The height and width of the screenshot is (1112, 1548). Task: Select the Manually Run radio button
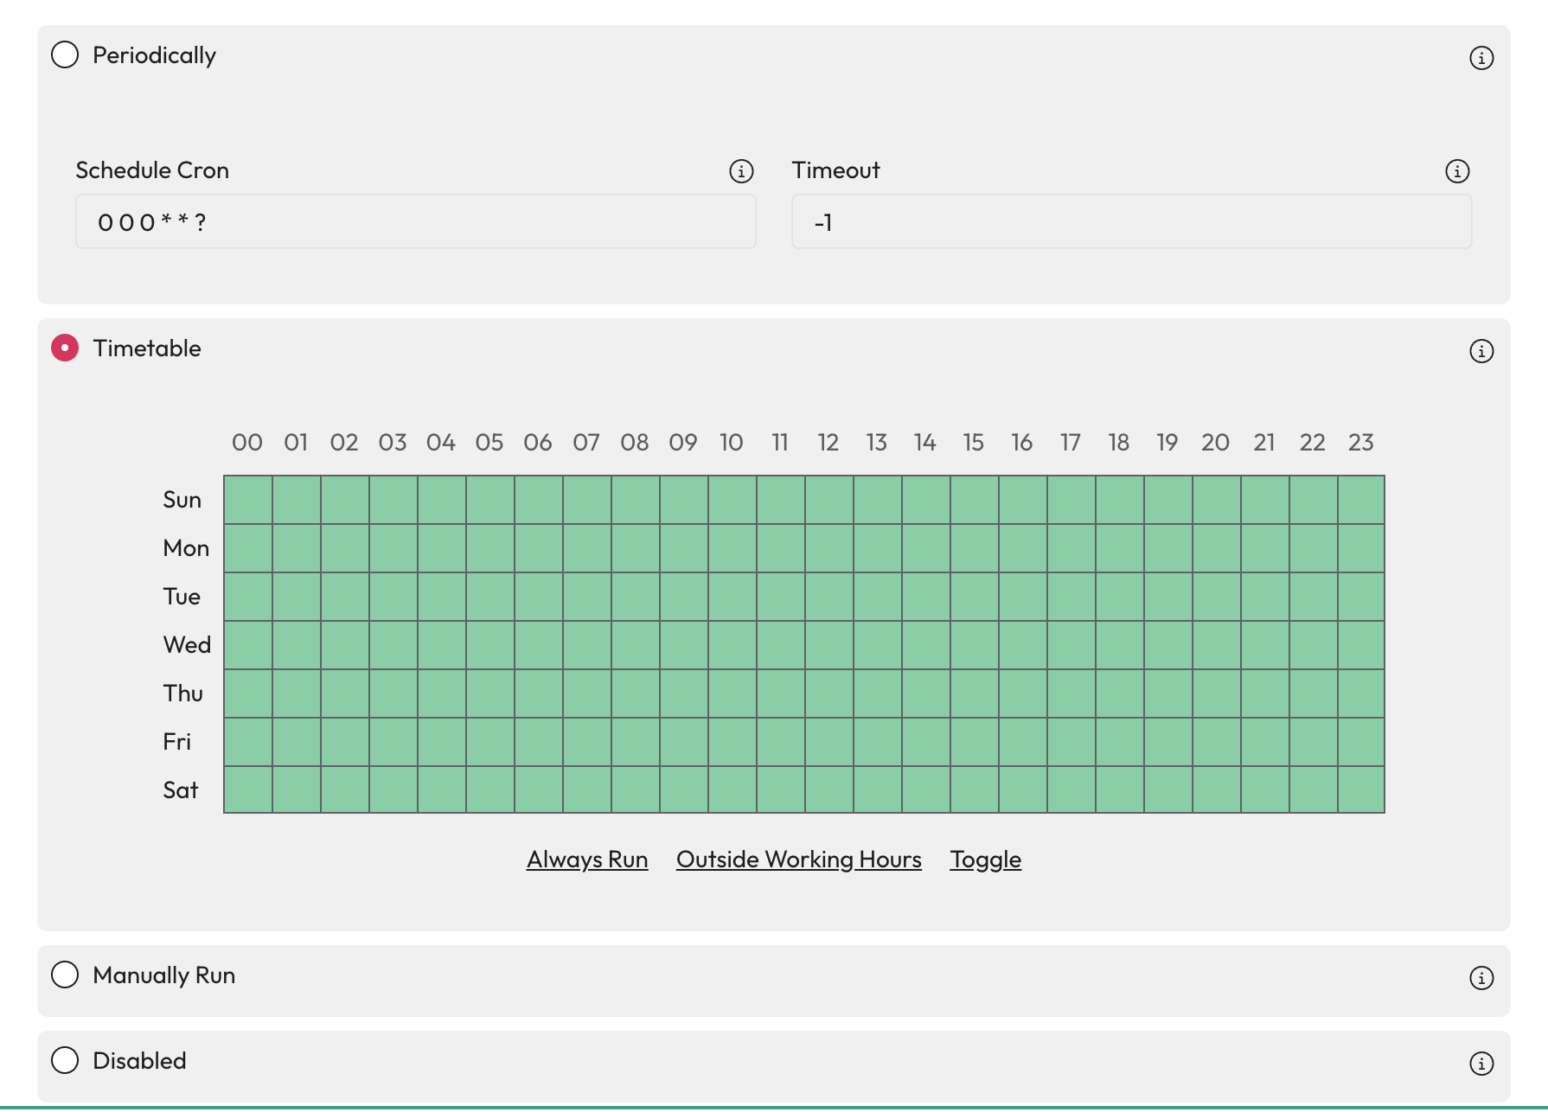point(65,975)
